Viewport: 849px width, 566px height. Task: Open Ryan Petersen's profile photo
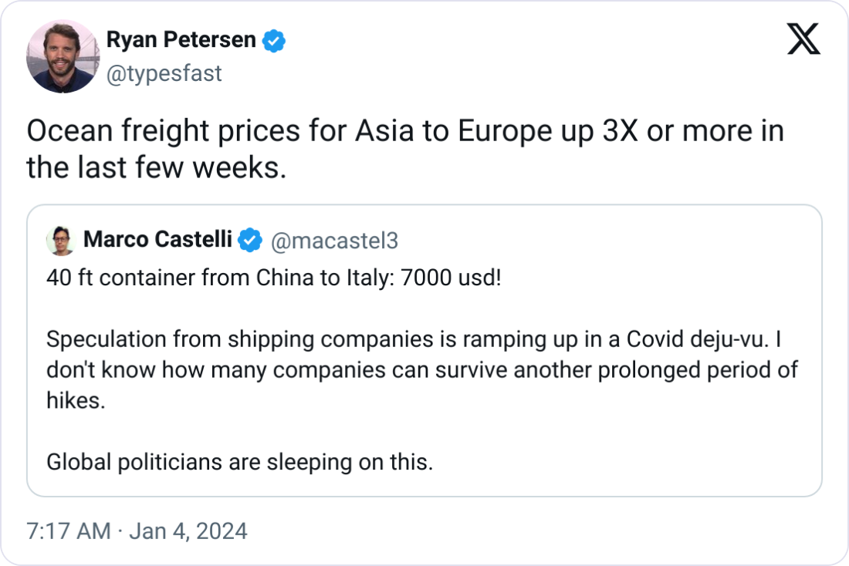pyautogui.click(x=63, y=56)
